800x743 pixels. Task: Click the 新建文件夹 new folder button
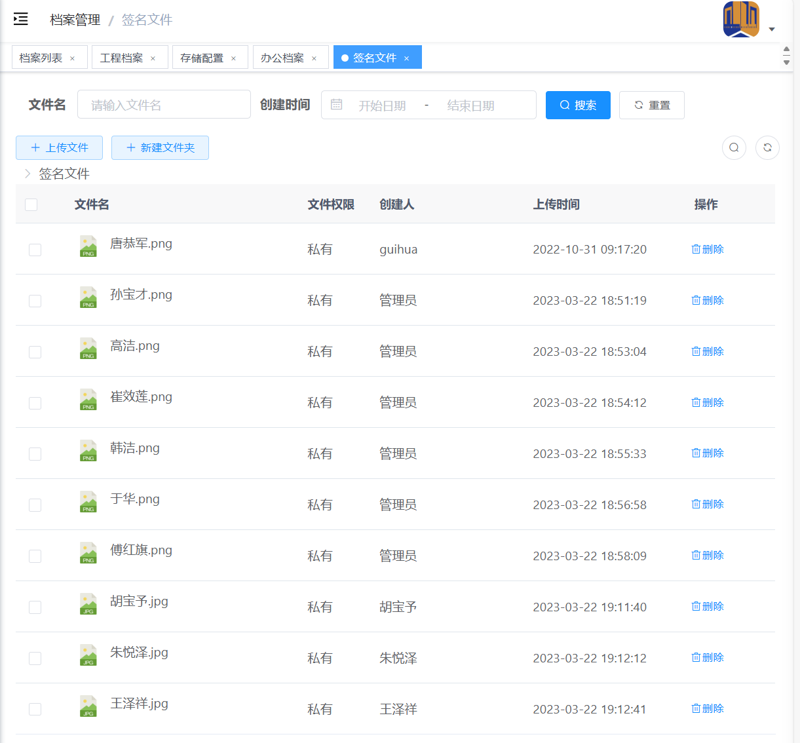point(160,147)
